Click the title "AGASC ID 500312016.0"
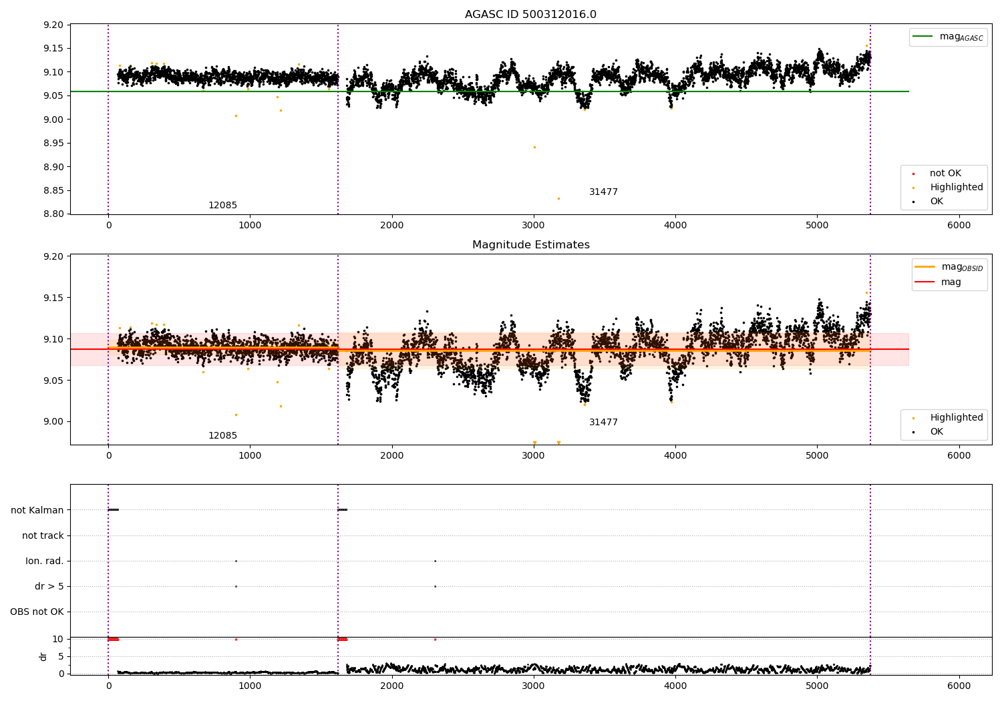Image resolution: width=1002 pixels, height=701 pixels. pos(530,15)
